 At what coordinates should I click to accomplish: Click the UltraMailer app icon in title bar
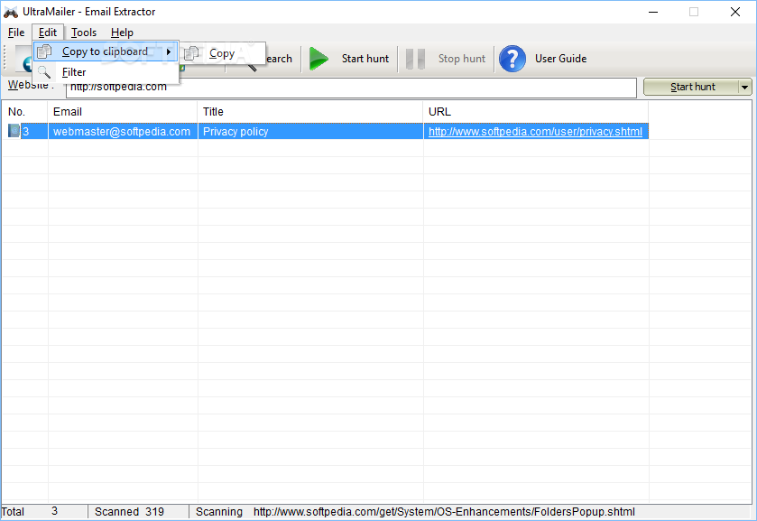point(11,12)
